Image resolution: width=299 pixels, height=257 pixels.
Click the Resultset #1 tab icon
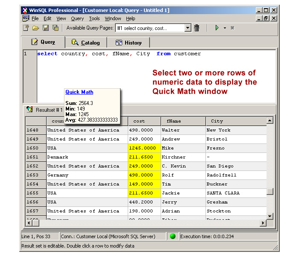pyautogui.click(x=29, y=109)
